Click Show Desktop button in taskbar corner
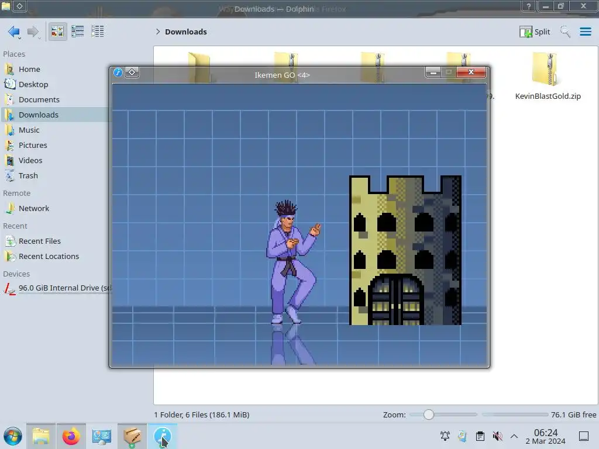Viewport: 599px width, 449px height. pyautogui.click(x=584, y=436)
